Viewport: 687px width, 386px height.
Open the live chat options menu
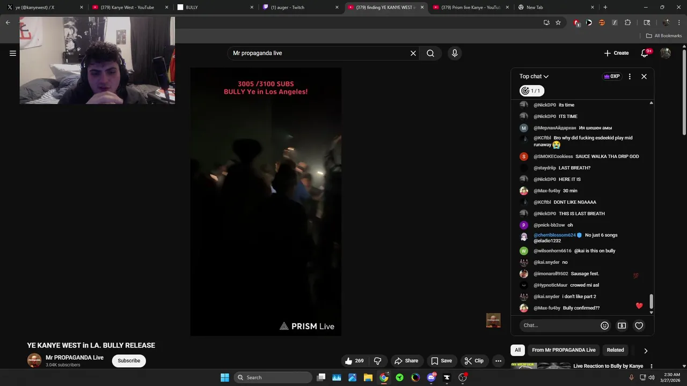pos(630,77)
